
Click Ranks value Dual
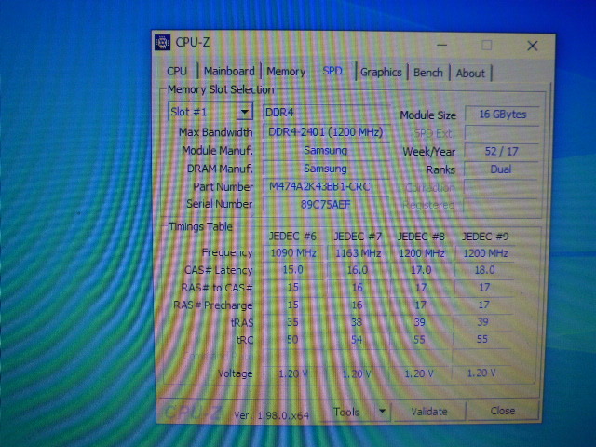(501, 169)
